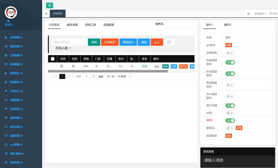Screen dimensions: 278x168
Task: Disable the 私聊频道禁言 toggle
Action: pos(230,62)
